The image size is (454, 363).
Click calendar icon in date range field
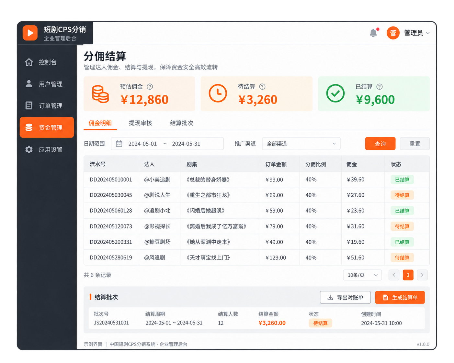click(x=119, y=144)
